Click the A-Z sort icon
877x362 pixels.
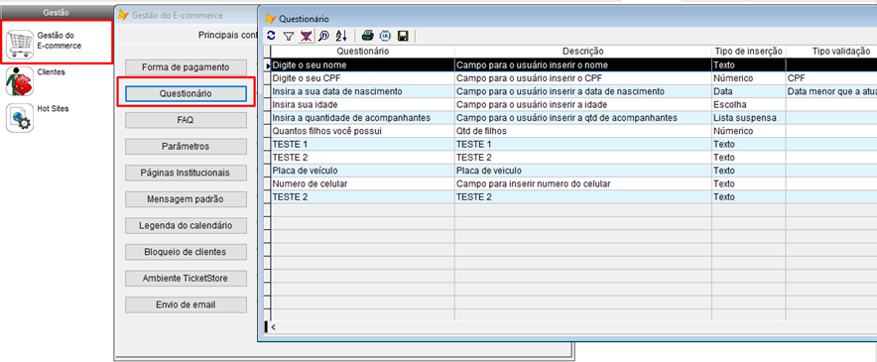tap(341, 36)
